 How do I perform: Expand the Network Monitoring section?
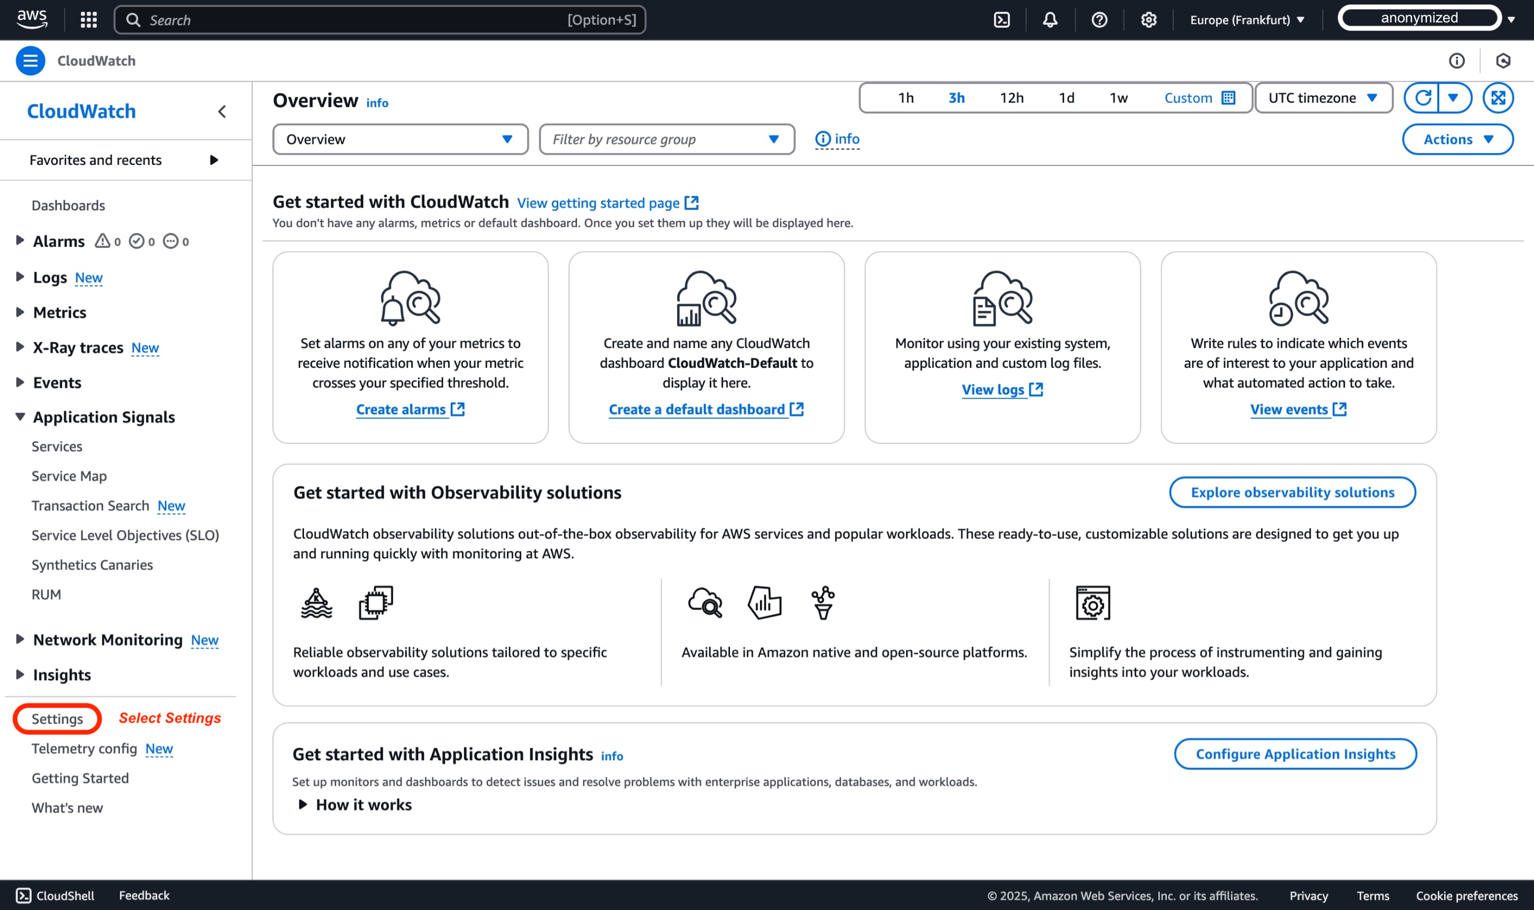coord(20,639)
